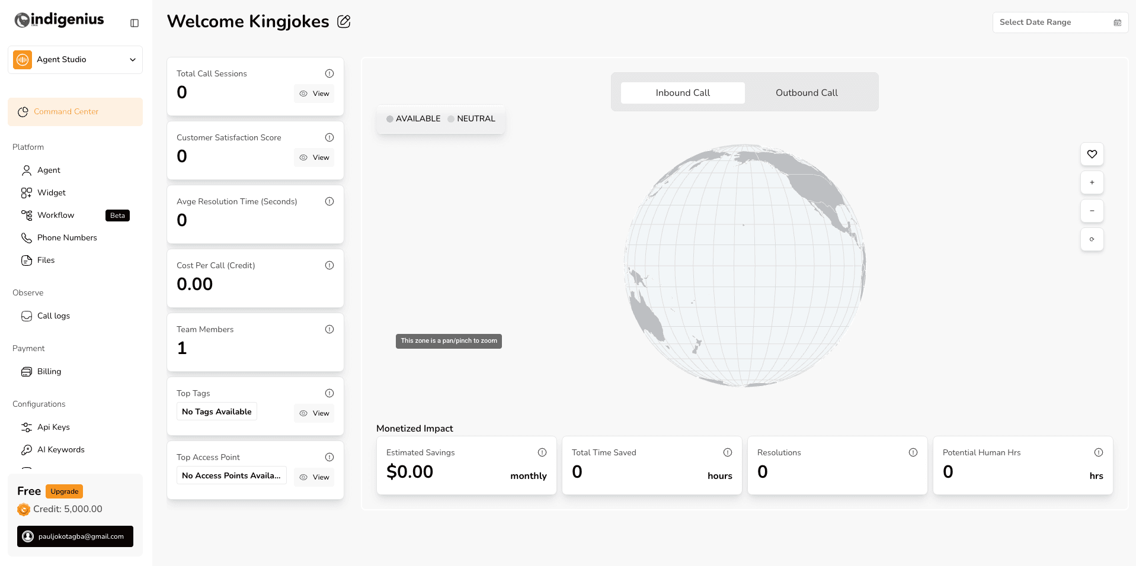The width and height of the screenshot is (1136, 566).
Task: Open the Workflow Beta page
Action: [x=75, y=216]
